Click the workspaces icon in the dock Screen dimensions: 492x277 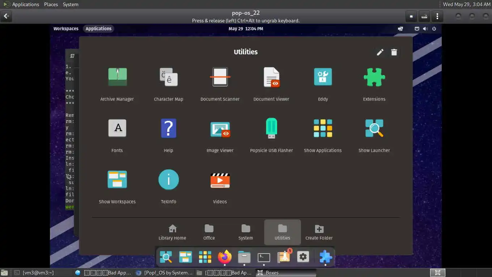(185, 257)
